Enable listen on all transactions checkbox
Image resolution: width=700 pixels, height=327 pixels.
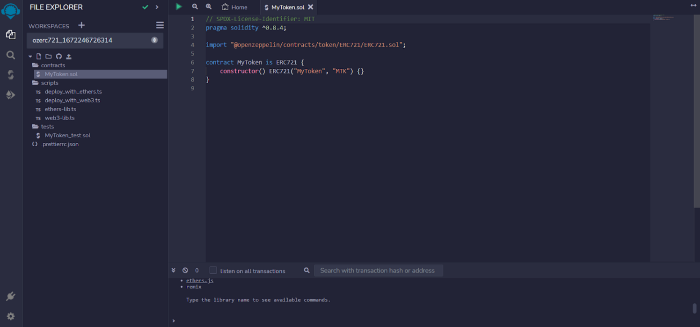[213, 270]
